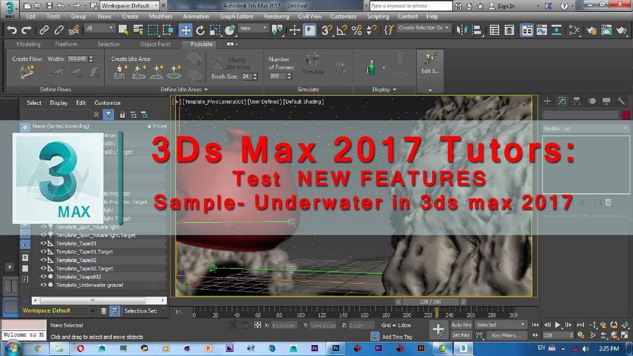
Task: Click the Unlink Selection tool
Action: pyautogui.click(x=59, y=30)
